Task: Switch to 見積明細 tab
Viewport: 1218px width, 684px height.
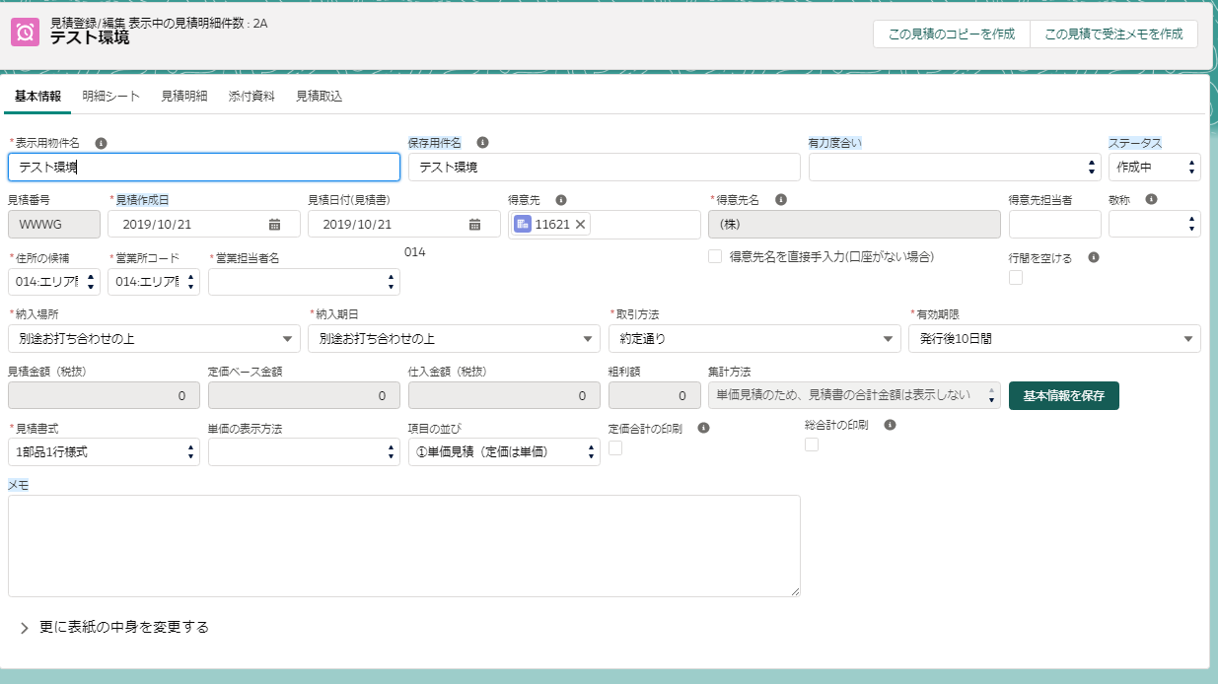Action: click(184, 97)
